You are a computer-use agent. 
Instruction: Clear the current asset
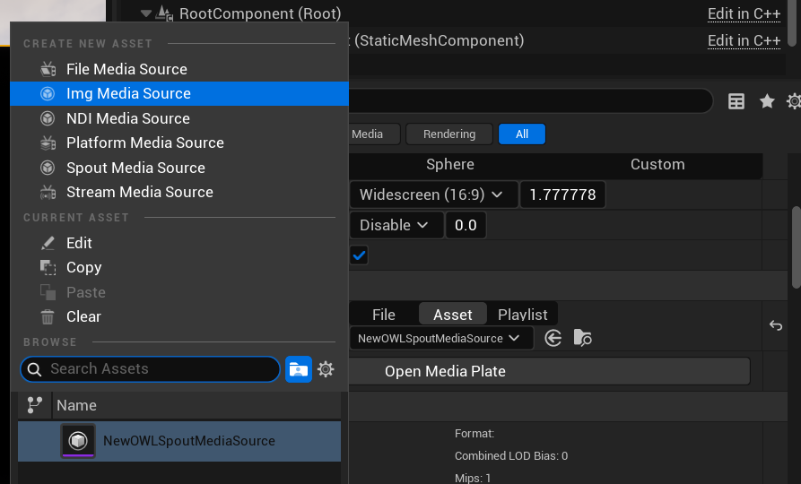179,316
